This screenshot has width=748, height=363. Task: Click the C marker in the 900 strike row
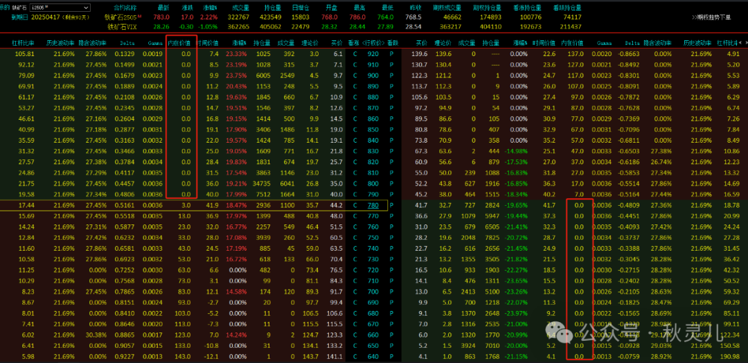tap(355, 76)
